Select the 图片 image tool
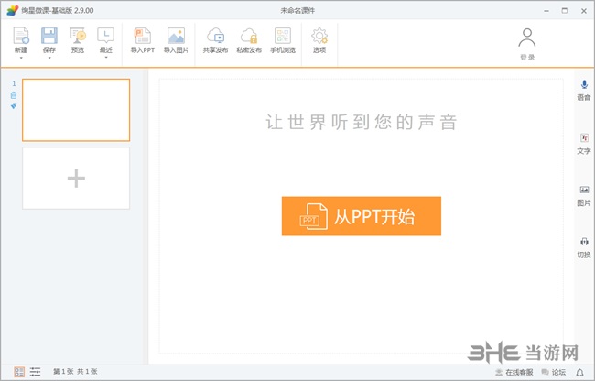This screenshot has height=381, width=595. pyautogui.click(x=584, y=190)
